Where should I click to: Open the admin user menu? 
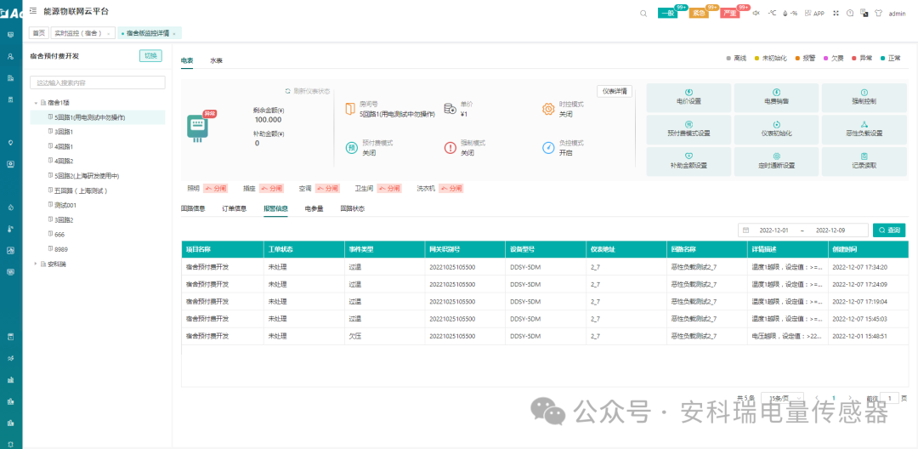tap(897, 13)
